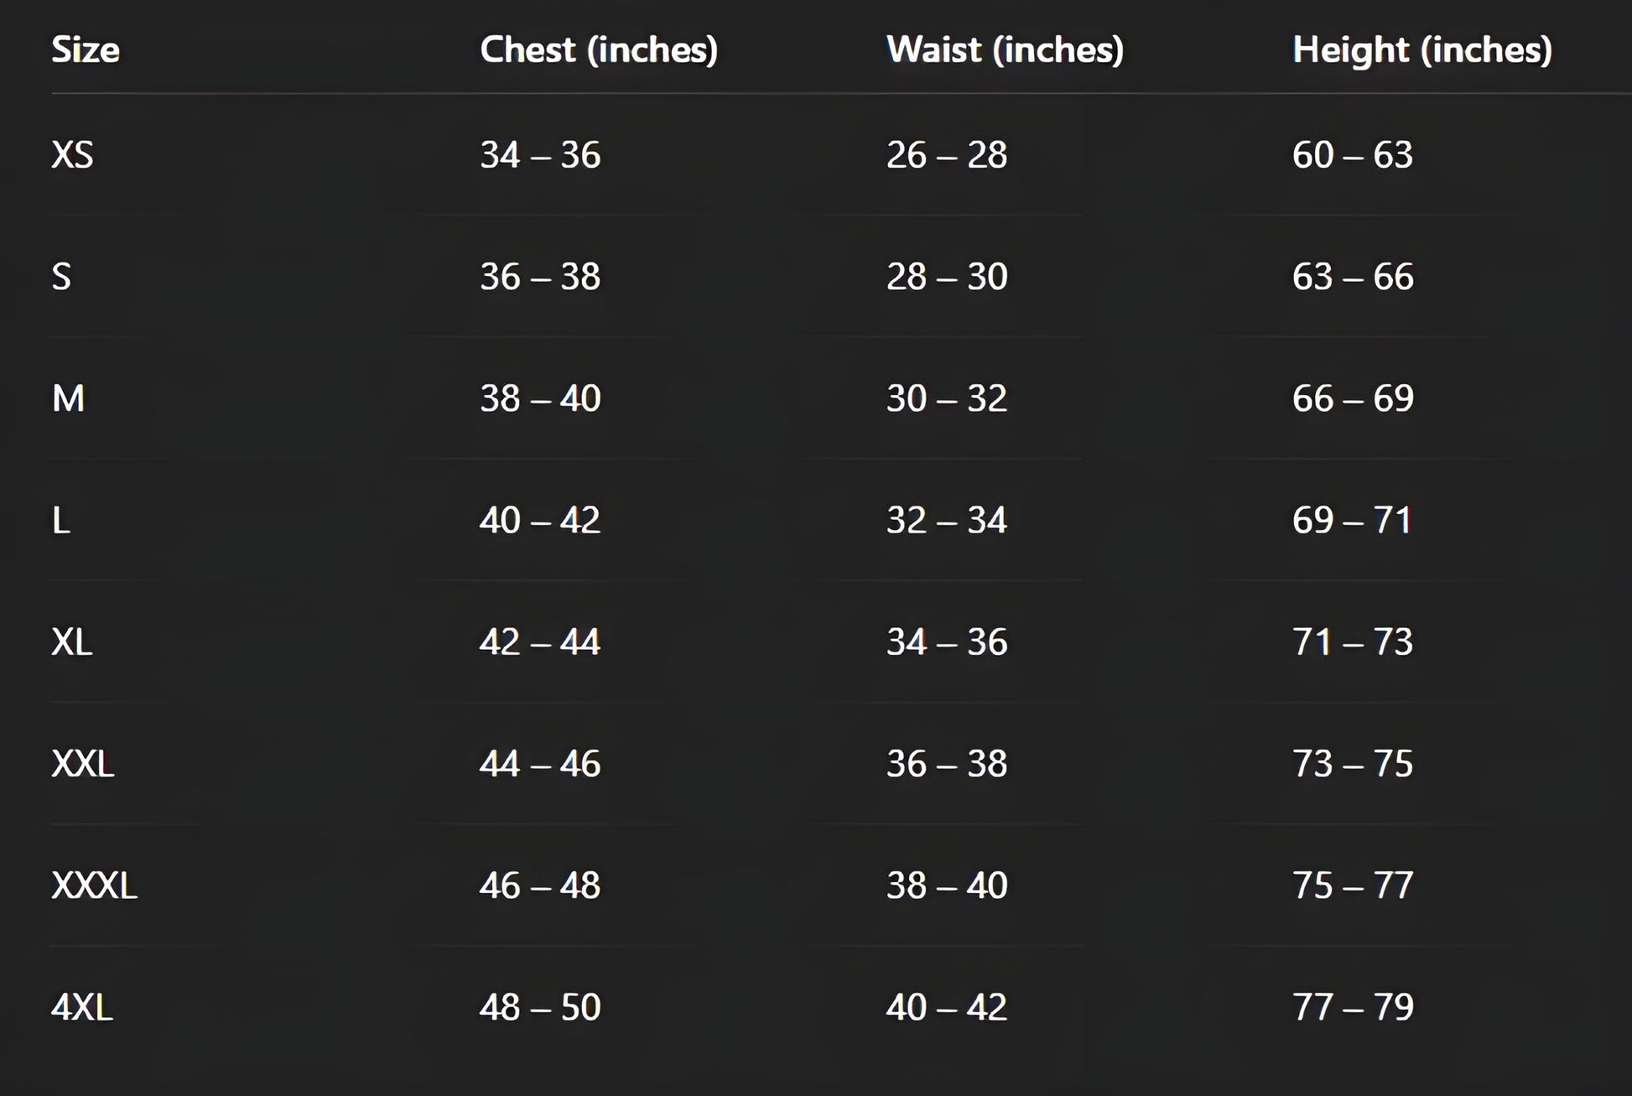
Task: Select the XXL size row label
Action: (82, 764)
